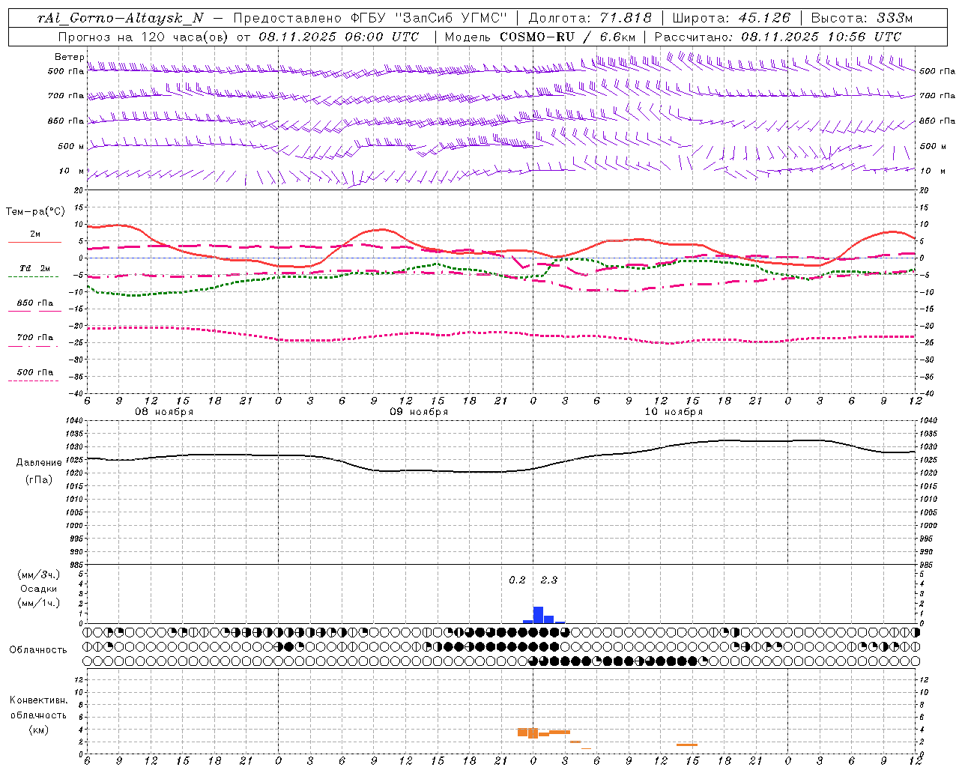Image resolution: width=959 pixels, height=767 pixels.
Task: Select the tallest blue precipitation bar
Action: [538, 615]
